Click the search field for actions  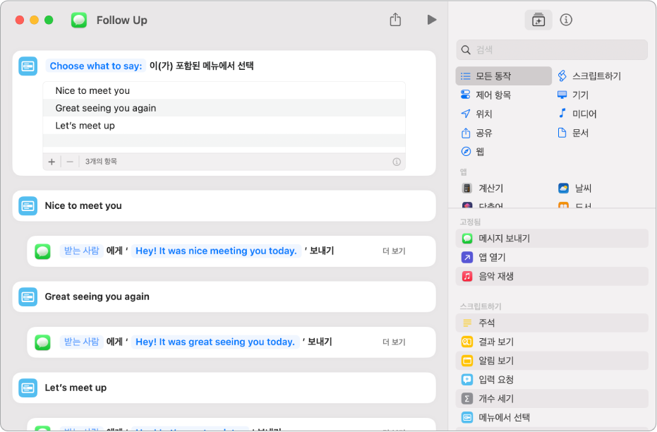point(552,50)
